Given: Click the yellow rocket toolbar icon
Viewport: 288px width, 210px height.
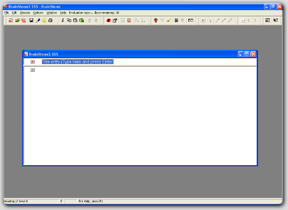Looking at the screenshot, I should [x=169, y=20].
